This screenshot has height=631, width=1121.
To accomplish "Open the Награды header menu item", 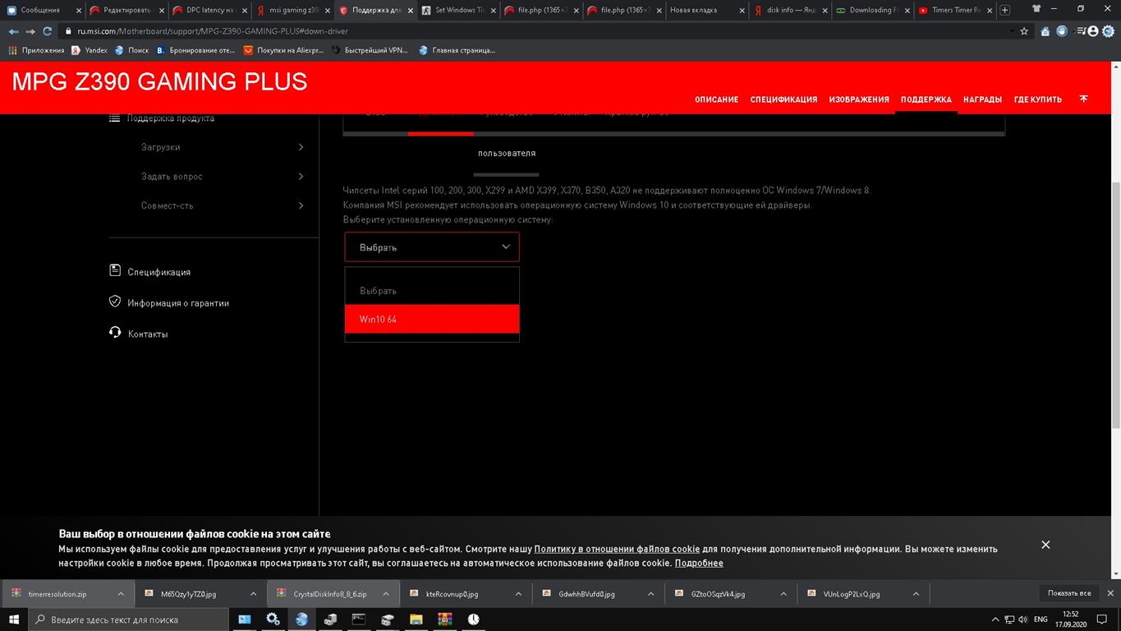I will [x=982, y=99].
